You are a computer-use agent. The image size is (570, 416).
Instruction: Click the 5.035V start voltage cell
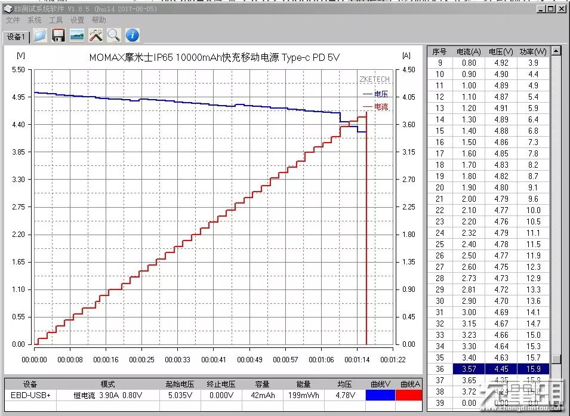[x=180, y=395]
